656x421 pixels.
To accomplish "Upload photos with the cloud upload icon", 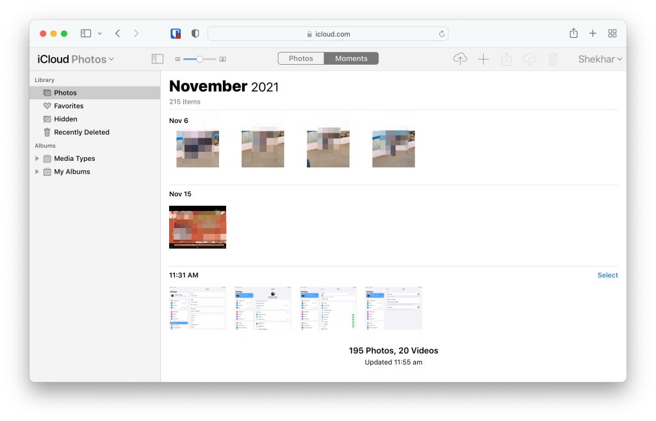I will [x=460, y=59].
